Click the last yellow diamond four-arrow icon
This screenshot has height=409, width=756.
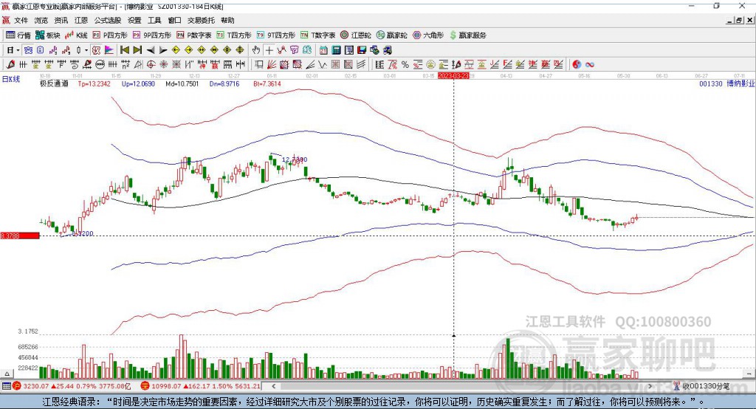pyautogui.click(x=240, y=50)
